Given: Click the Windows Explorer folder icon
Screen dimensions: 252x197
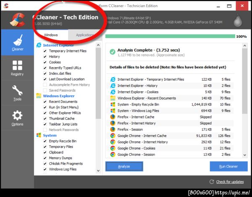Looking at the screenshot, I should pos(39,96).
